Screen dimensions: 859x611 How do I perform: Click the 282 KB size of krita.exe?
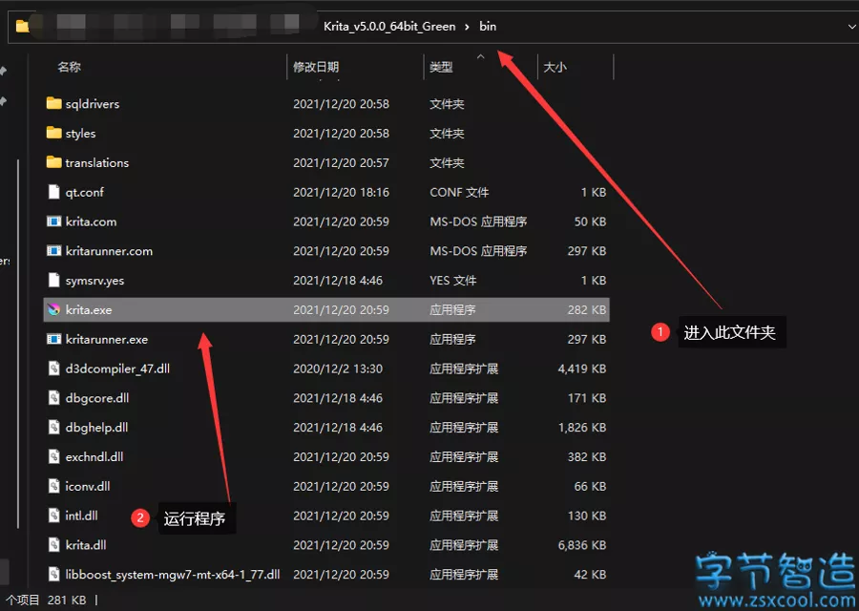pyautogui.click(x=587, y=309)
